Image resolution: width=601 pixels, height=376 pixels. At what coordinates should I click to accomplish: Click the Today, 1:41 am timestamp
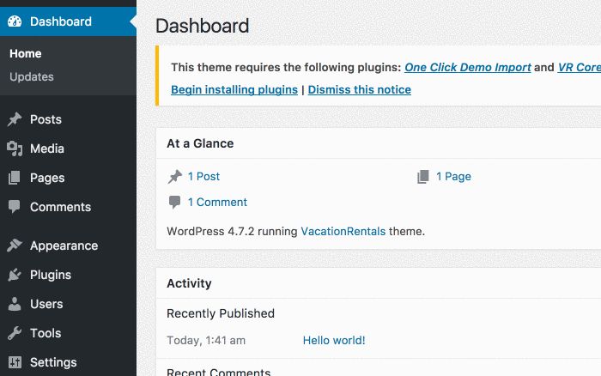206,340
